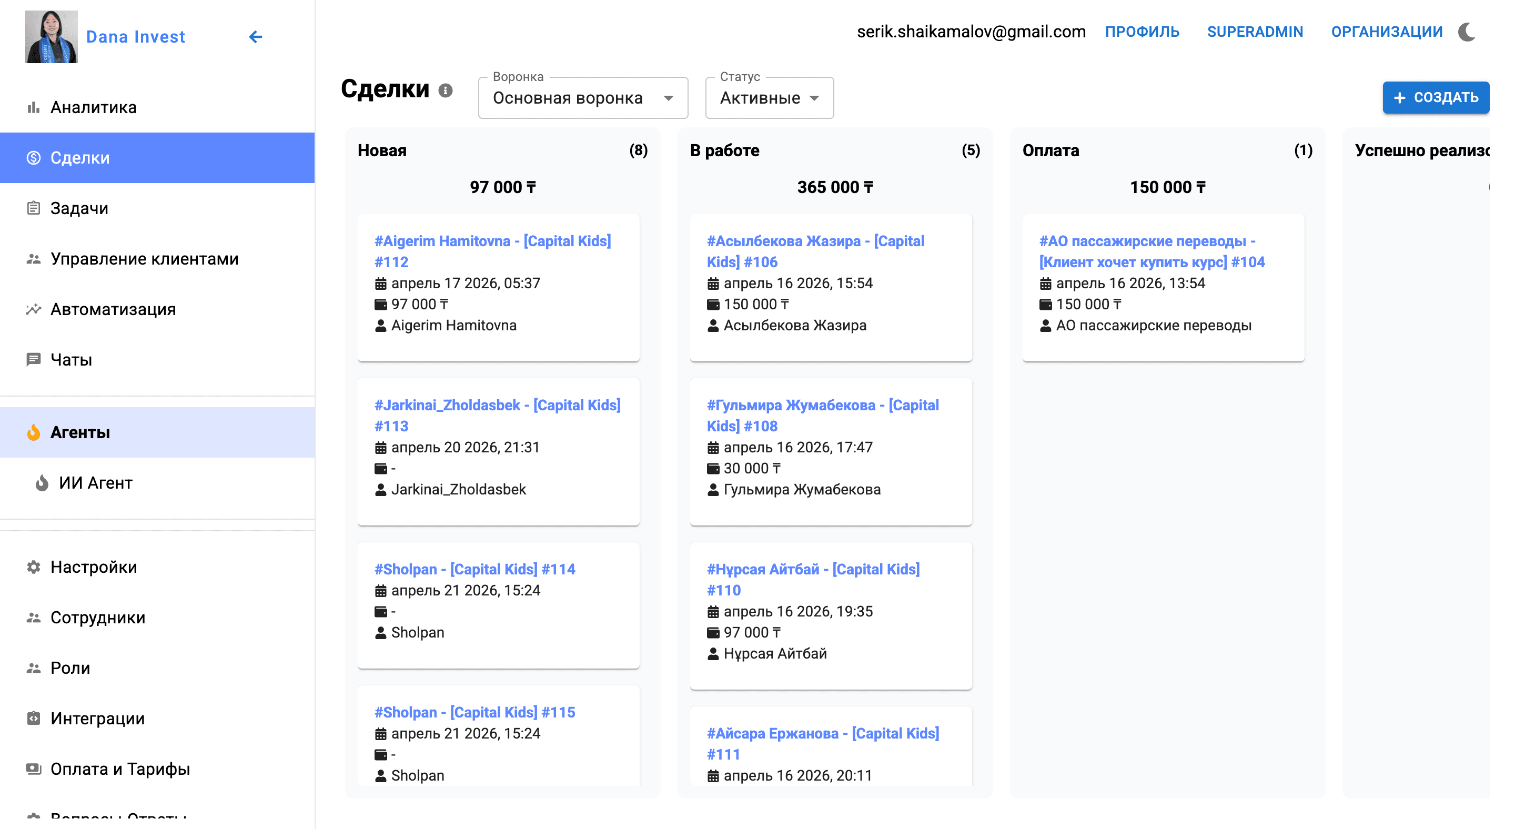
Task: Click the Dana Invest organization name
Action: point(135,36)
